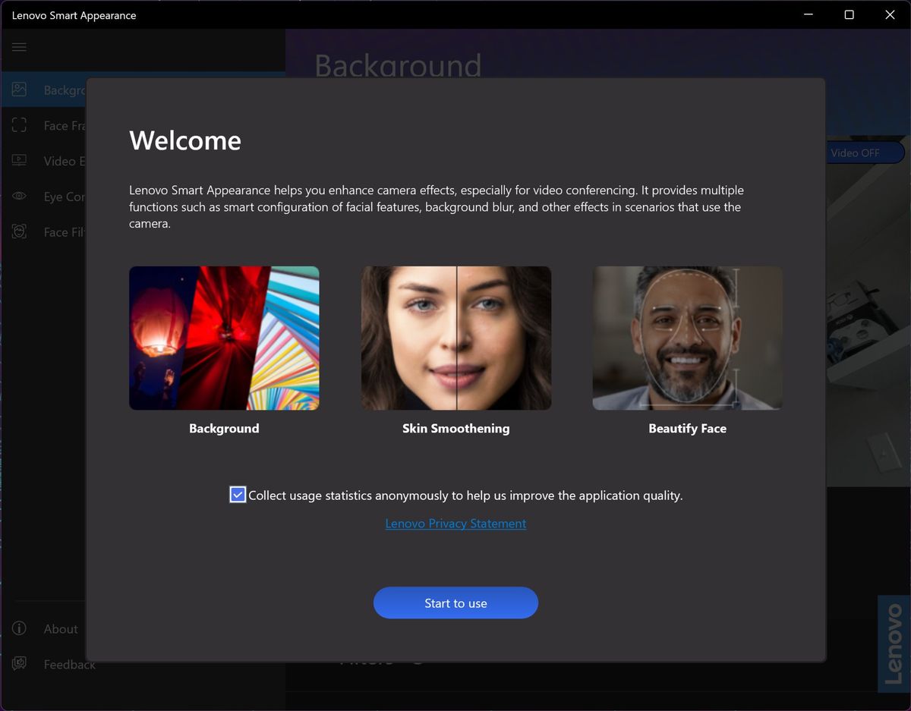Uncheck collect usage statistics checkbox
The width and height of the screenshot is (911, 711).
pyautogui.click(x=238, y=495)
